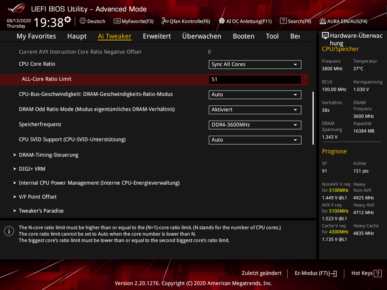Viewport: 387px width, 290px height.
Task: Switch to Erweitert tab
Action: click(x=157, y=36)
